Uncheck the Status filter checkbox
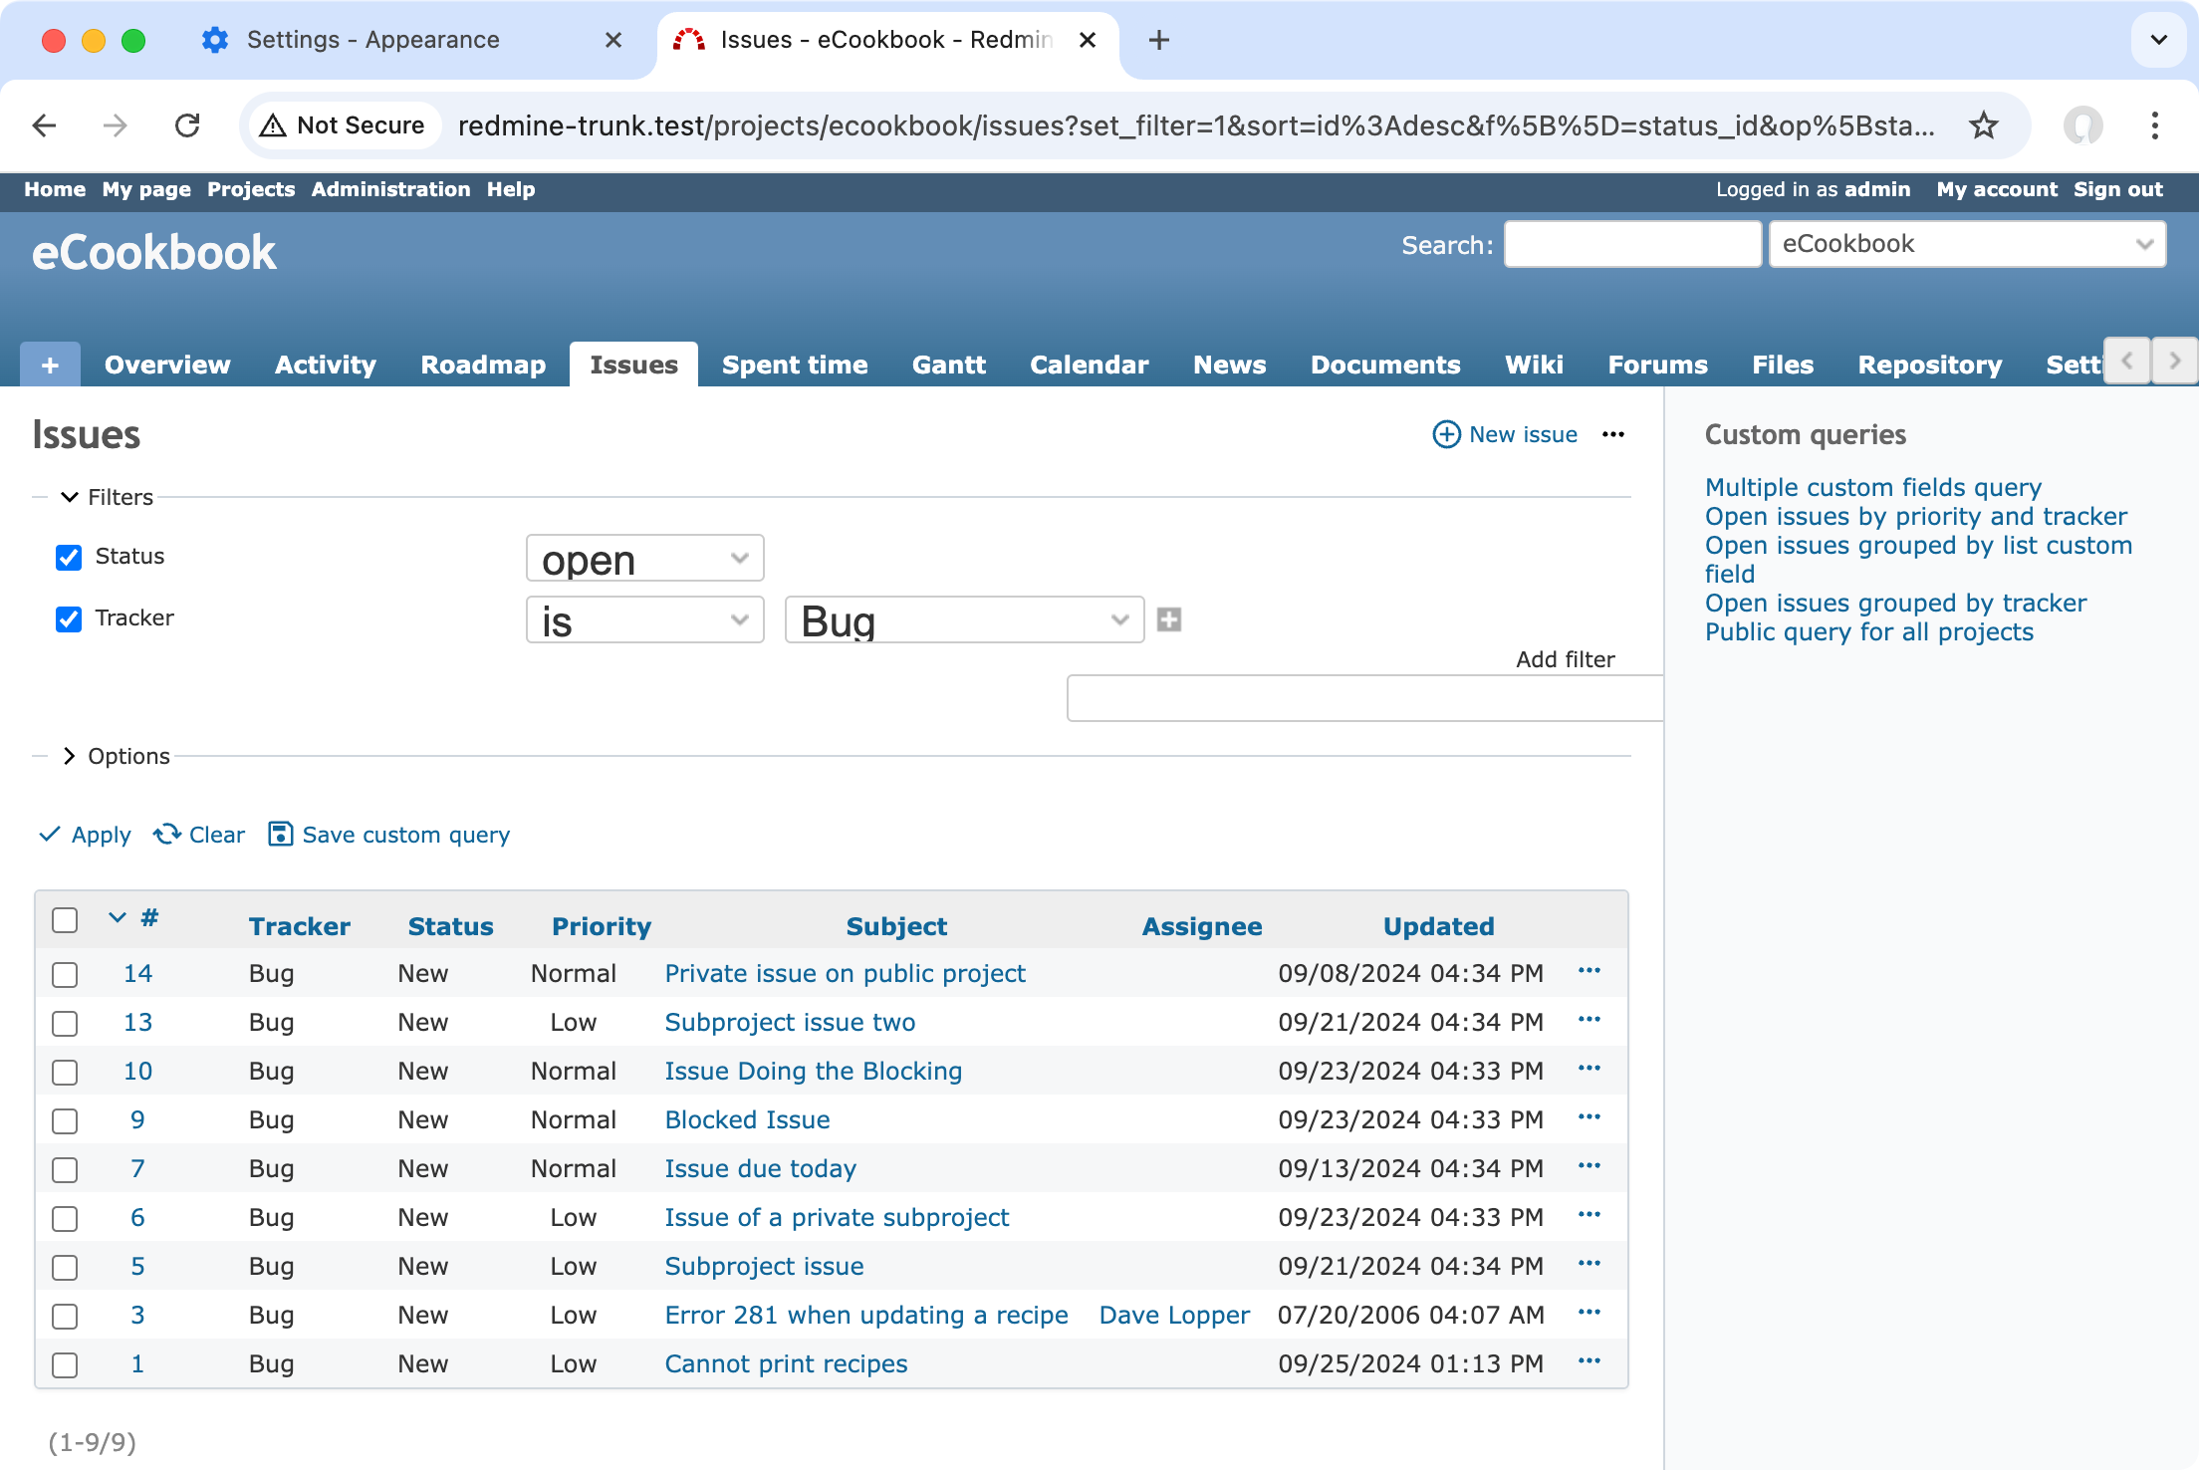Viewport: 2199px width, 1470px height. (69, 557)
